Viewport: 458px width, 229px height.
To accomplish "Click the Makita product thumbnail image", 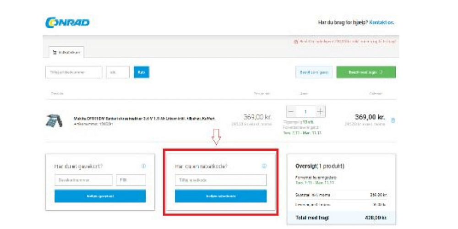I will pyautogui.click(x=55, y=120).
